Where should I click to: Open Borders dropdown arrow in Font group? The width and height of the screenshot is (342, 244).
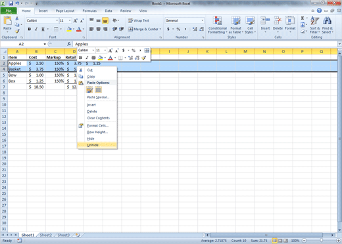(x=61, y=29)
